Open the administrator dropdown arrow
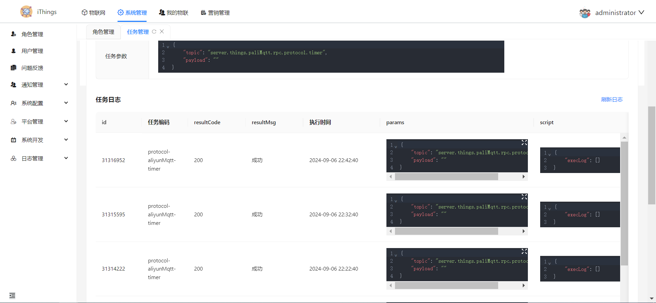 [641, 13]
